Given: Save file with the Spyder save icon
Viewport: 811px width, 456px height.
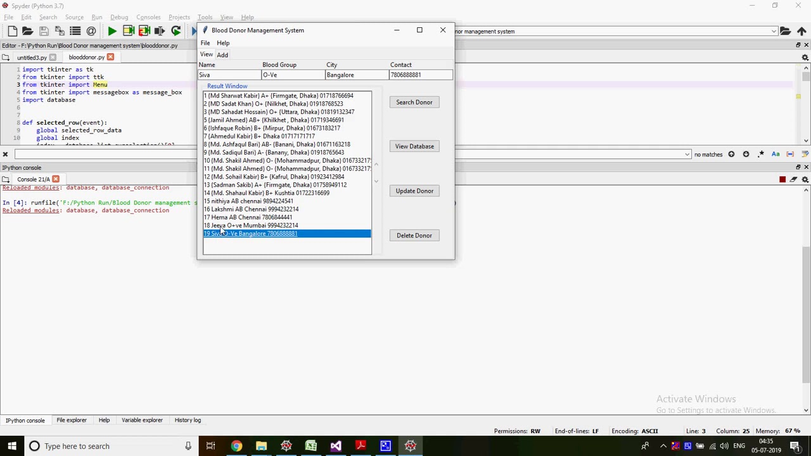Looking at the screenshot, I should pos(44,31).
